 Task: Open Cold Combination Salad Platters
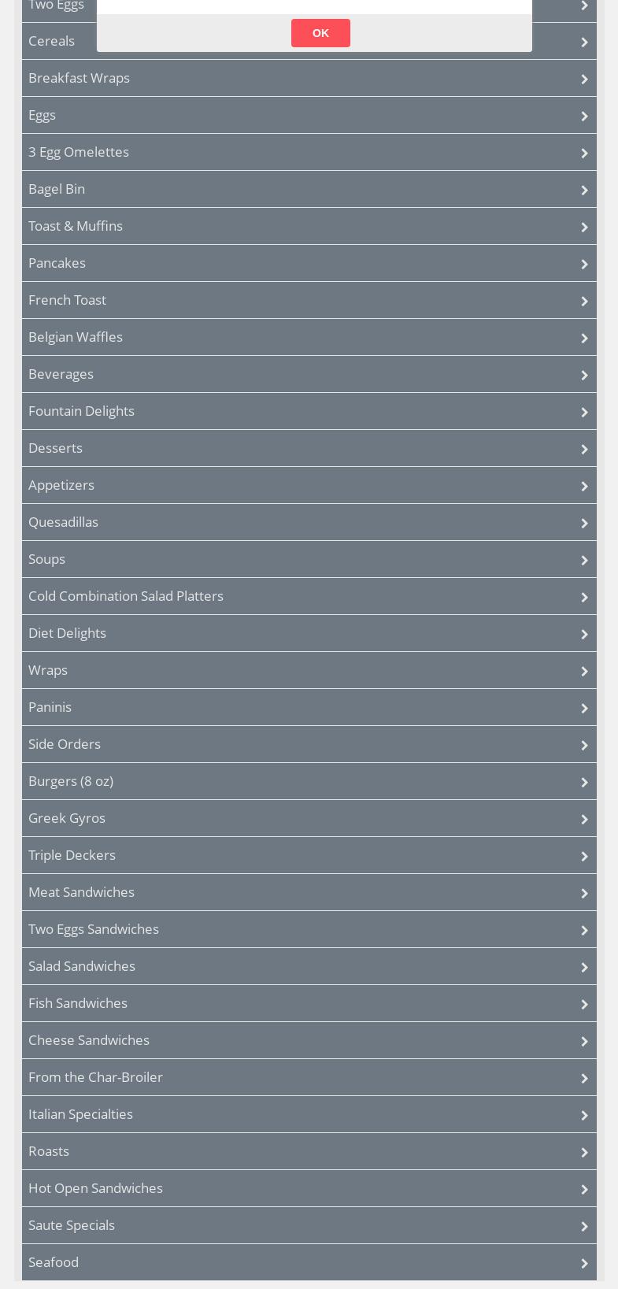tap(126, 596)
